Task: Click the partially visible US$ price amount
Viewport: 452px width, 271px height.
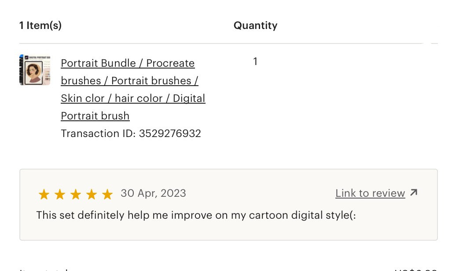Action: tap(415, 270)
